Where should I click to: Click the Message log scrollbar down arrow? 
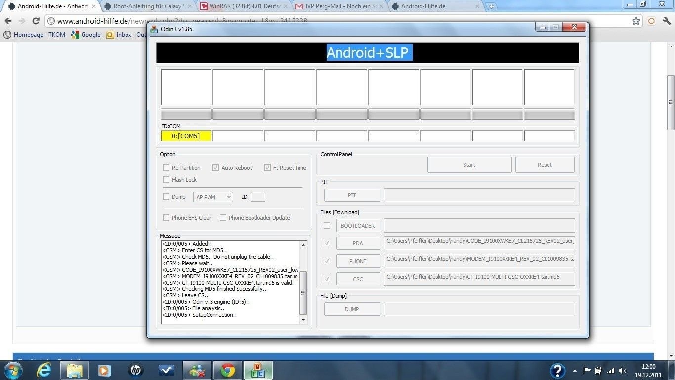(x=304, y=321)
